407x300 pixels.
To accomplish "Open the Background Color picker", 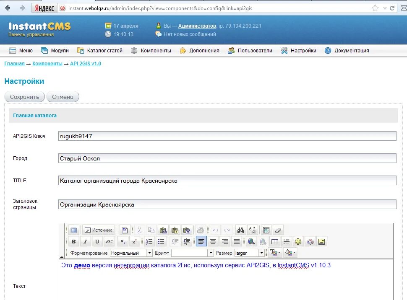I will tap(290, 252).
